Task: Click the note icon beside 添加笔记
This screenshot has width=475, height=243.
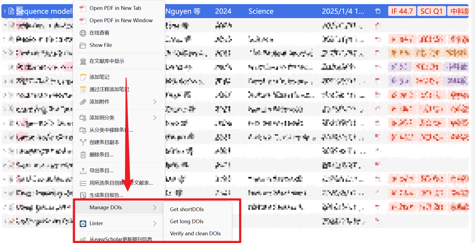Action: [83, 77]
